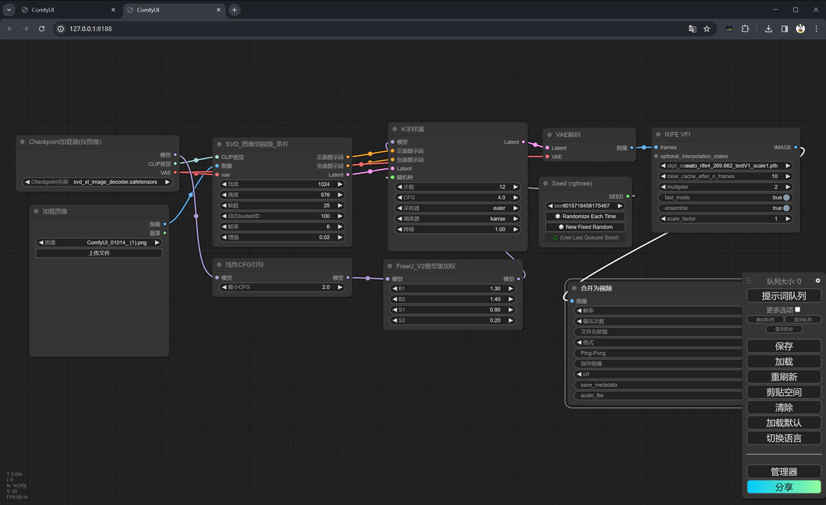Check the 更多选项 checkbox
Viewport: 826px width, 505px height.
click(797, 310)
